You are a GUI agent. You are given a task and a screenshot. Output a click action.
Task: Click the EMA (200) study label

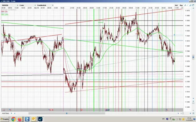pos(5,15)
